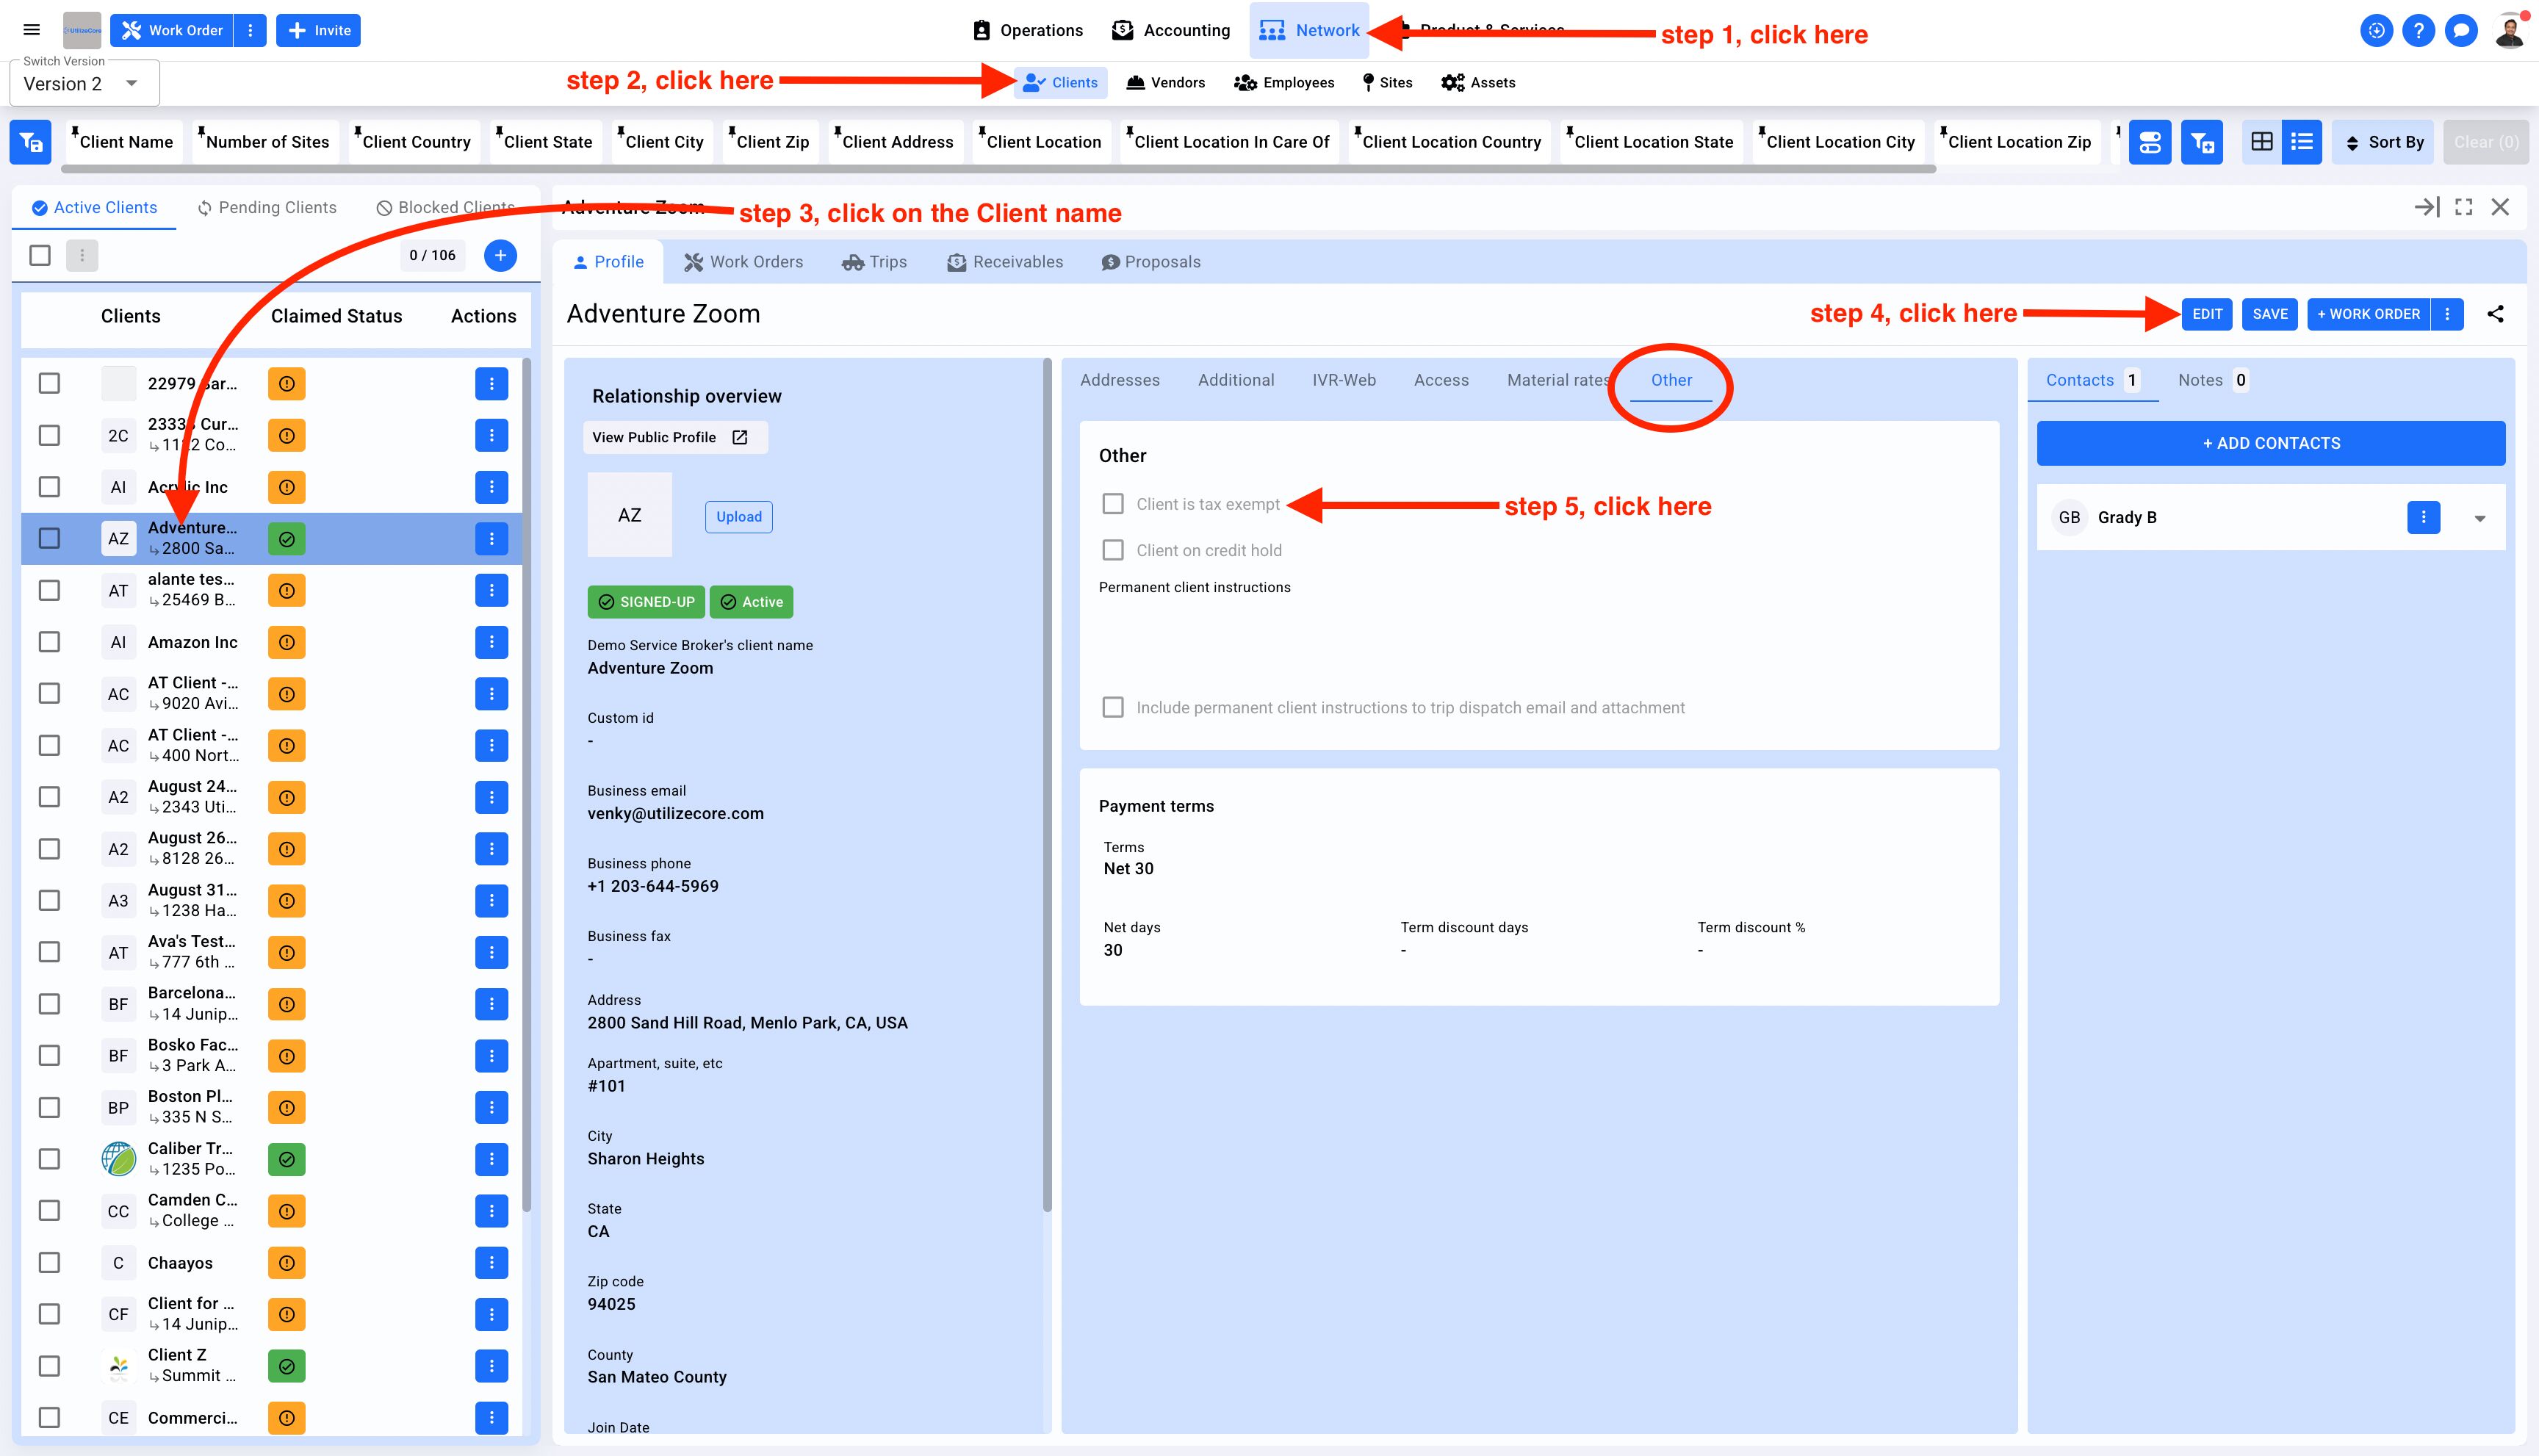This screenshot has height=1456, width=2539.
Task: Click the Add Contacts button
Action: [2270, 443]
